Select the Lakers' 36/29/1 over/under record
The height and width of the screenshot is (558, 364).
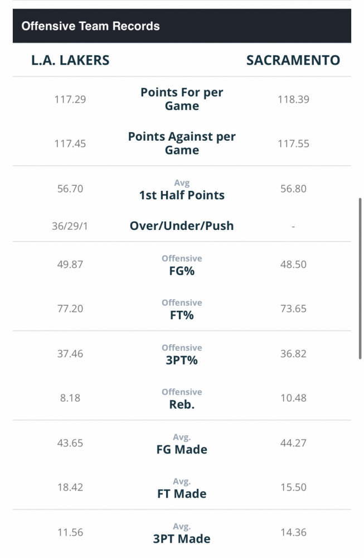point(70,226)
